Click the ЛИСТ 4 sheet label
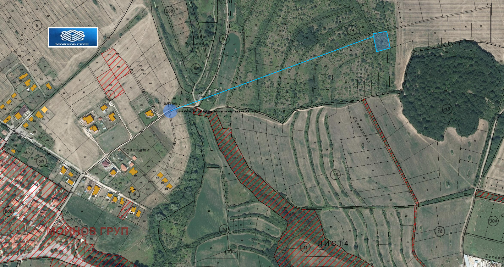Screen dimensions: 504x267 [x=333, y=244]
